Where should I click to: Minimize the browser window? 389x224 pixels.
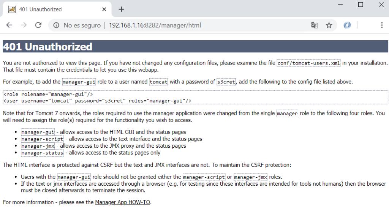click(x=340, y=5)
